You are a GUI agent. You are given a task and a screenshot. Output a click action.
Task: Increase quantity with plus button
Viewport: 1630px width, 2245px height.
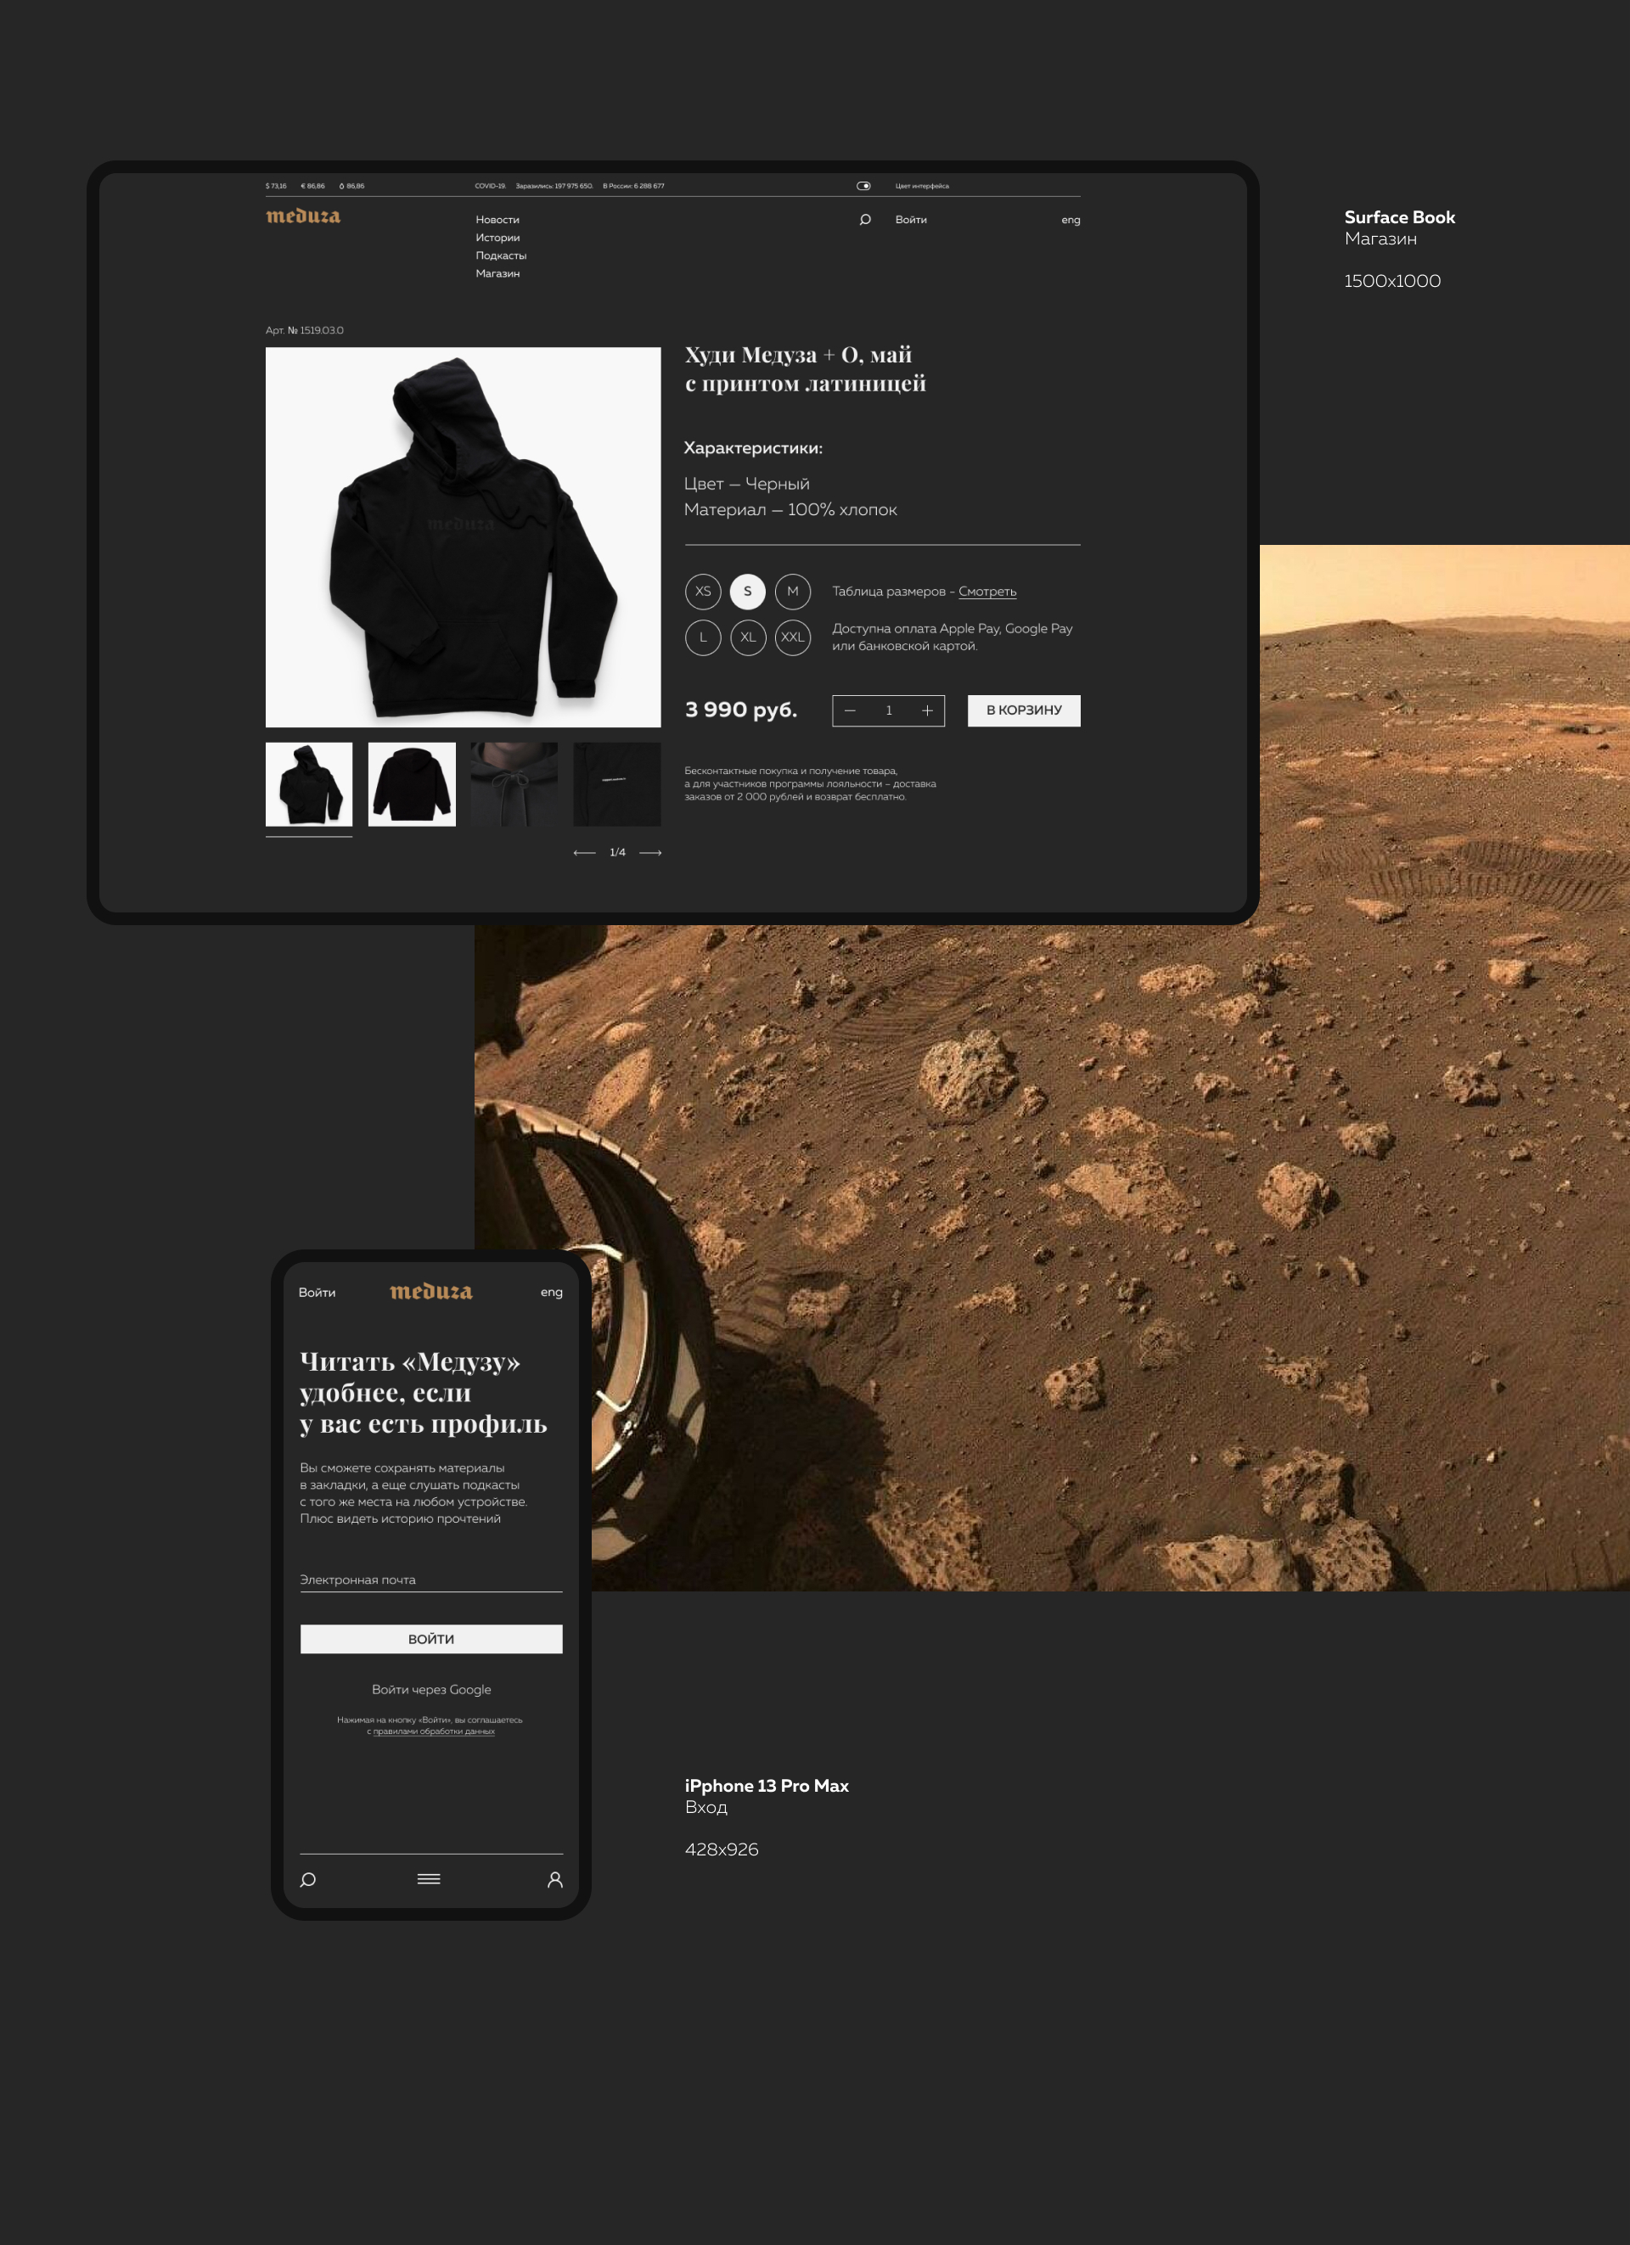click(927, 710)
